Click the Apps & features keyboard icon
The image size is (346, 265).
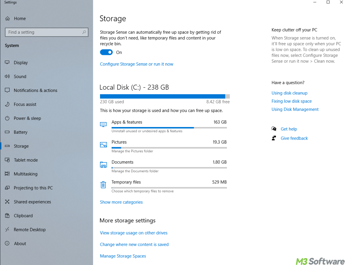(x=103, y=124)
